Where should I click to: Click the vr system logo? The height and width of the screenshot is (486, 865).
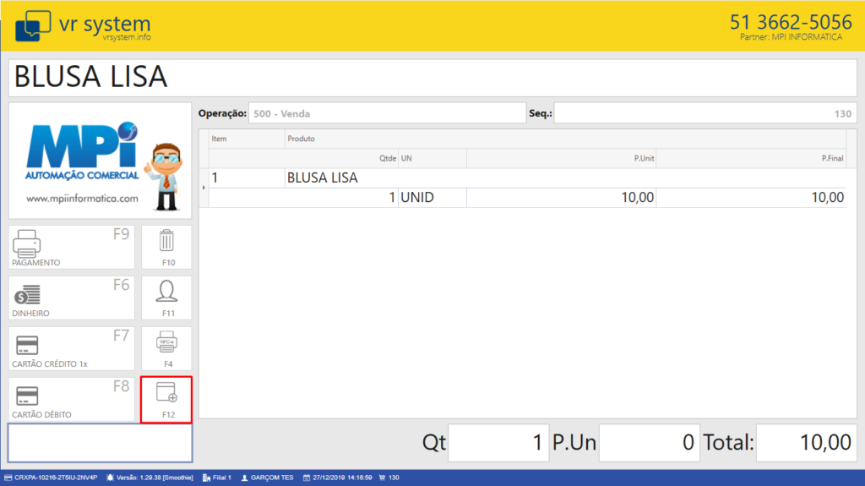[x=82, y=25]
